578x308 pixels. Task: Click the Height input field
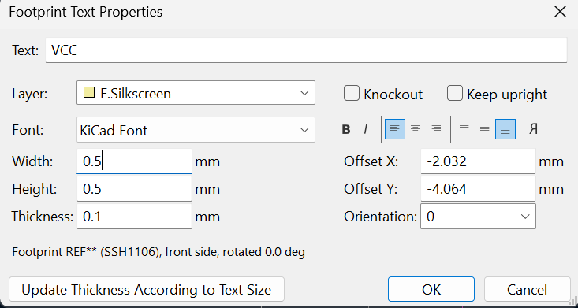tap(135, 189)
